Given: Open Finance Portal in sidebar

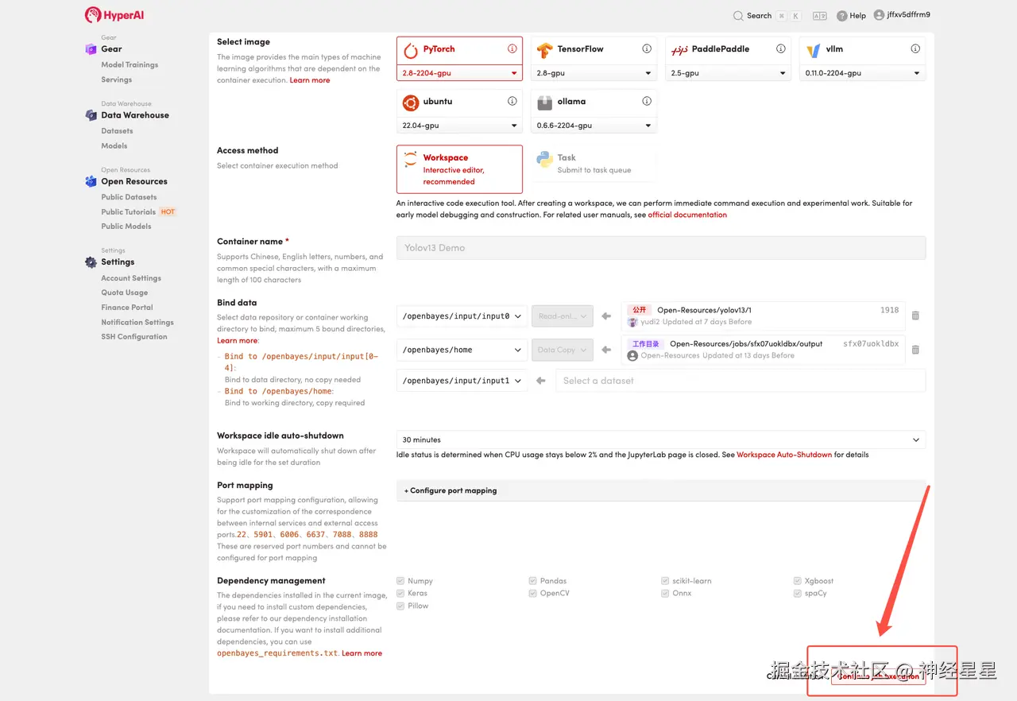Looking at the screenshot, I should click(x=127, y=308).
